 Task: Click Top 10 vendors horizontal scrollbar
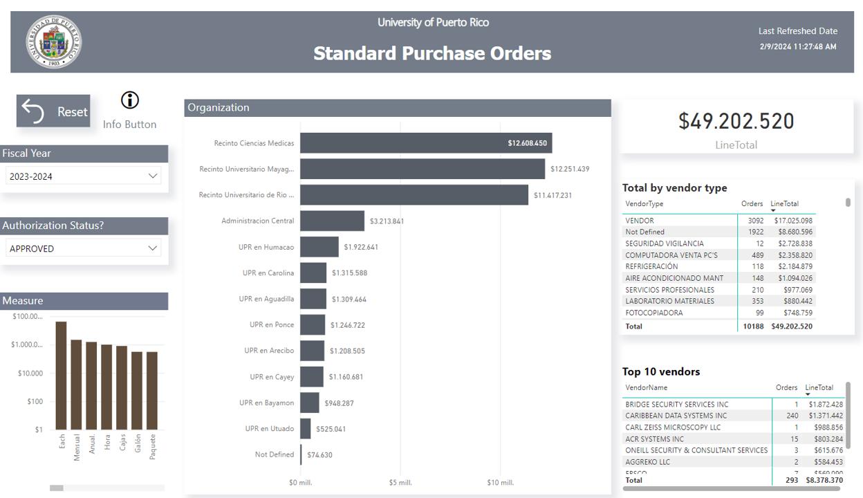(x=732, y=488)
